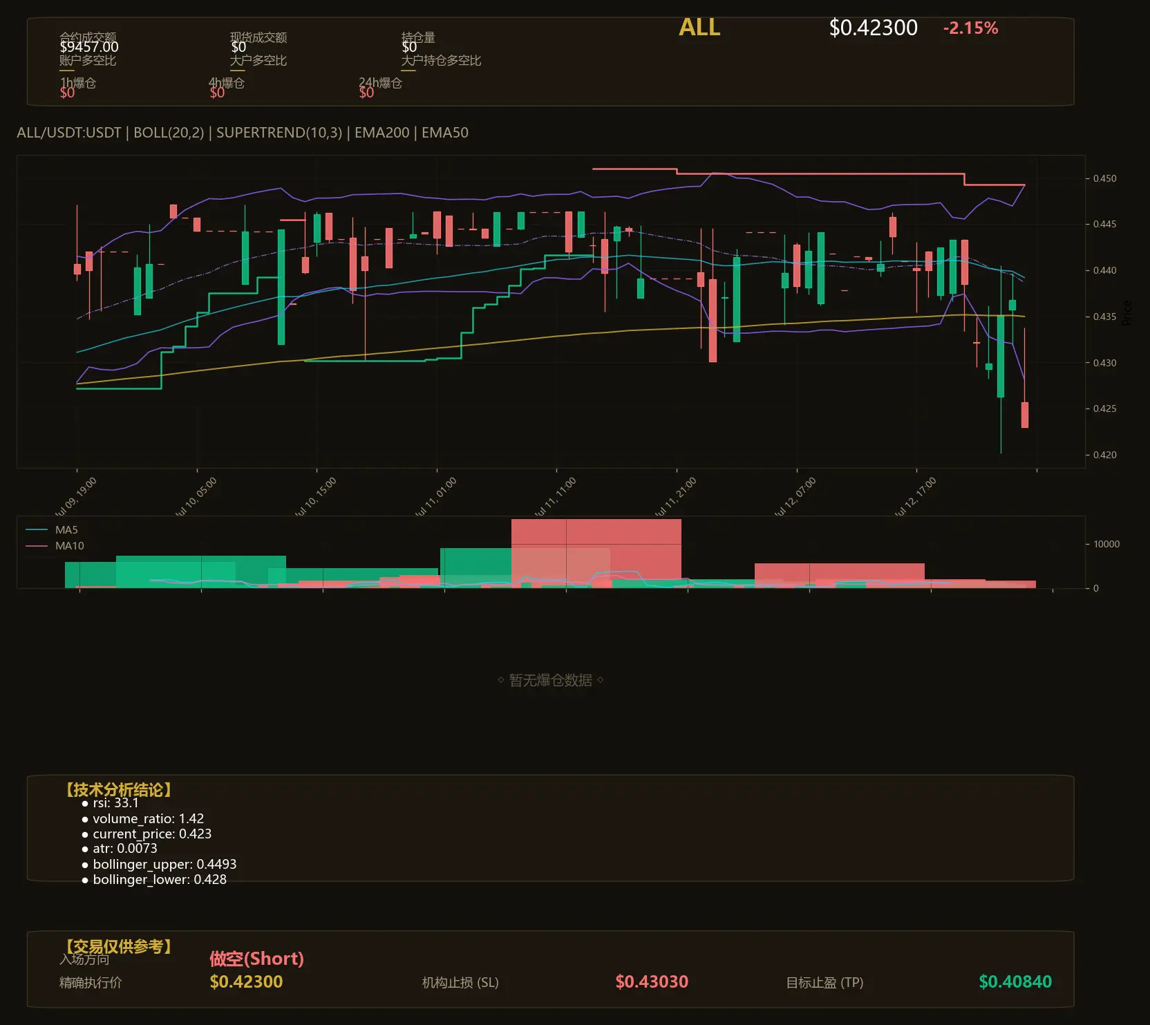The width and height of the screenshot is (1150, 1025).
Task: Click the Jul 10, 05:00 time axis label
Action: coord(196,496)
